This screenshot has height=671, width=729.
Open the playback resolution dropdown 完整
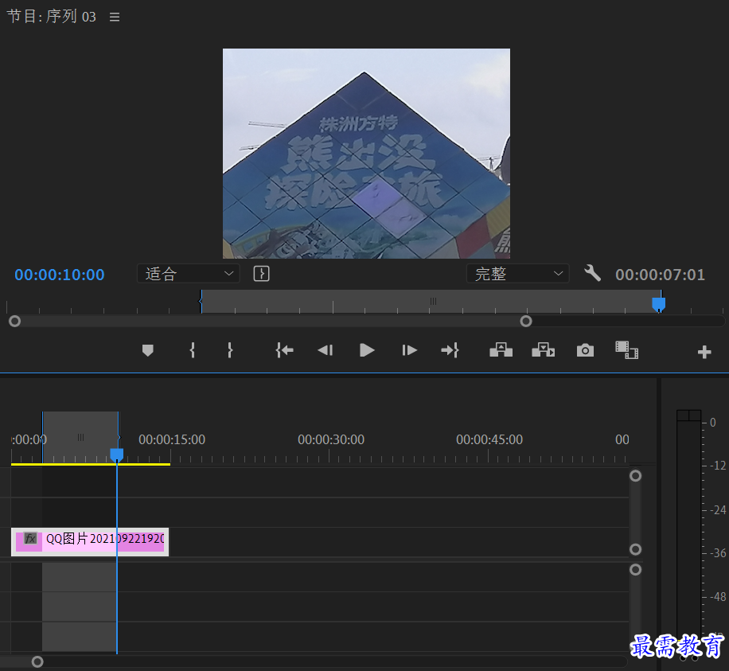pos(518,274)
